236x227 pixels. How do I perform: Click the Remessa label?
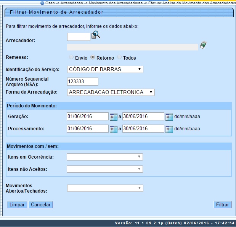point(17,57)
